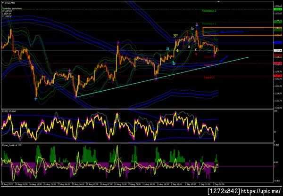This screenshot has height=196, width=283.
Task: Click the '27 Aug 14:00' time axis label
Action: pos(77,184)
